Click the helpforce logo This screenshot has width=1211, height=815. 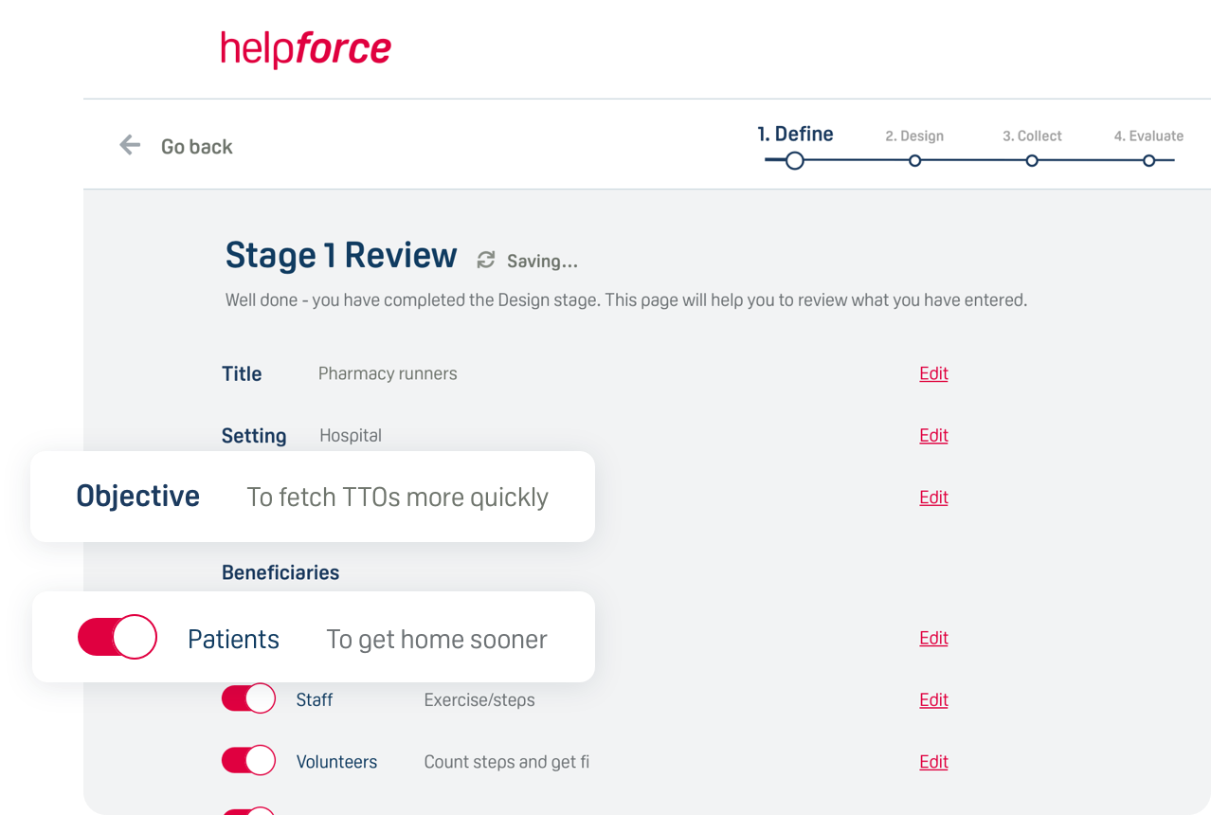click(x=305, y=49)
